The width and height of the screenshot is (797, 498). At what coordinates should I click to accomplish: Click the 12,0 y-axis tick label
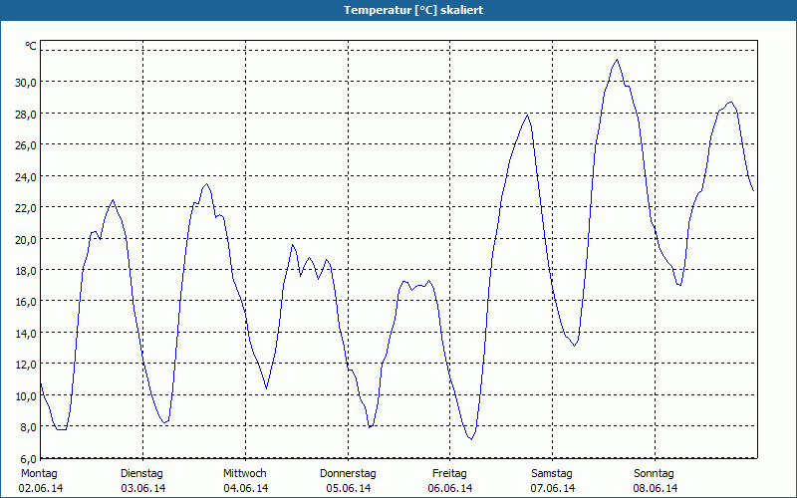25,365
